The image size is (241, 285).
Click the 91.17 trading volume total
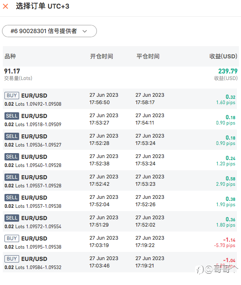point(12,71)
